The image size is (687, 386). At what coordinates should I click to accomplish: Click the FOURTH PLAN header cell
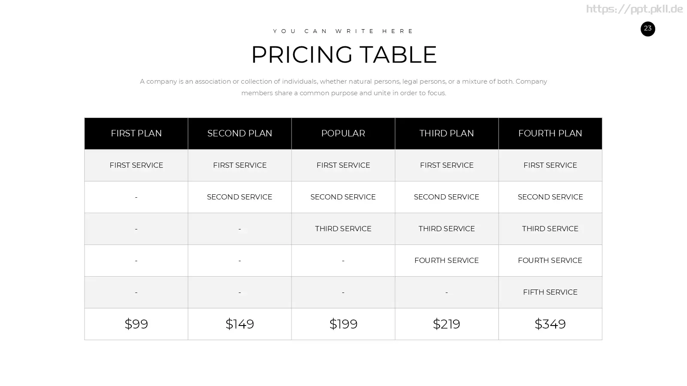[550, 133]
